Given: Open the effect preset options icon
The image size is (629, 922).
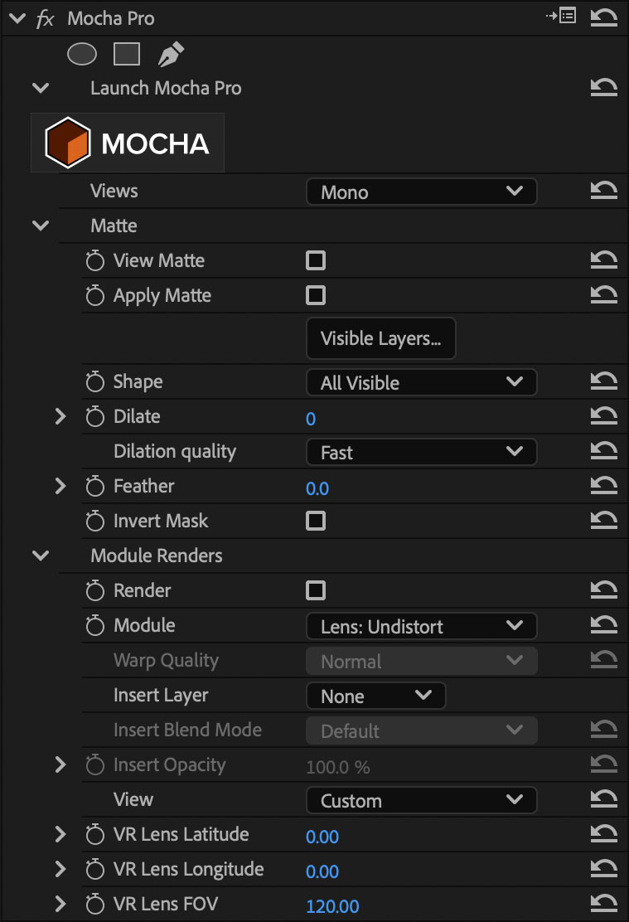Looking at the screenshot, I should (561, 17).
